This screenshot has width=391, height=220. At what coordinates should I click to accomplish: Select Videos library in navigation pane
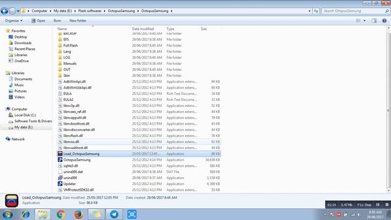(x=20, y=97)
